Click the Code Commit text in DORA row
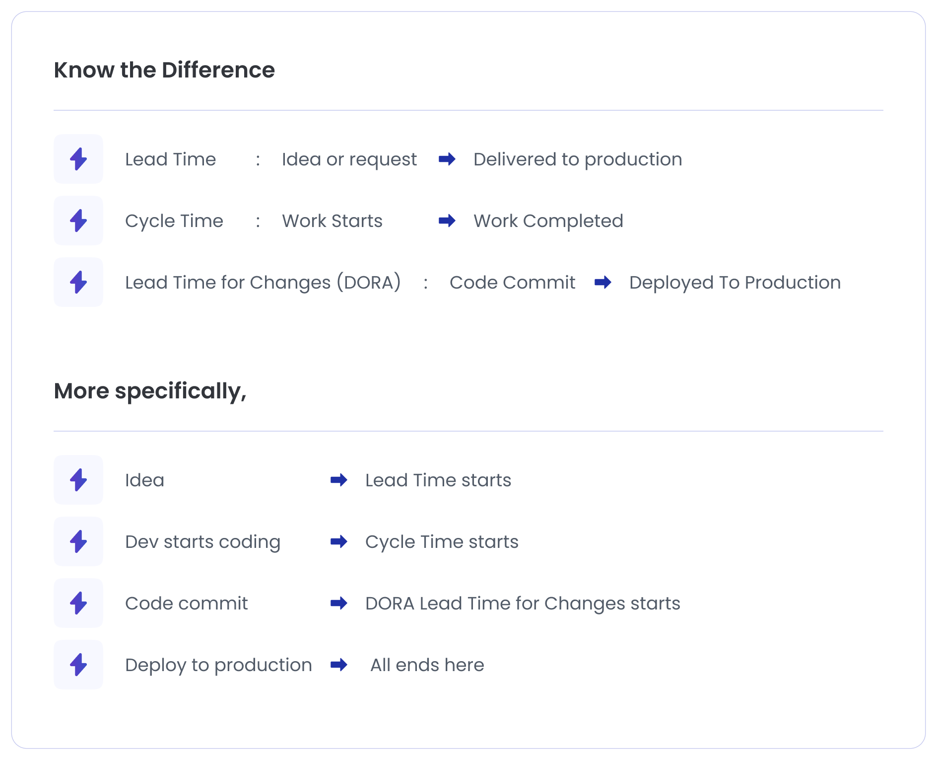 pos(512,283)
